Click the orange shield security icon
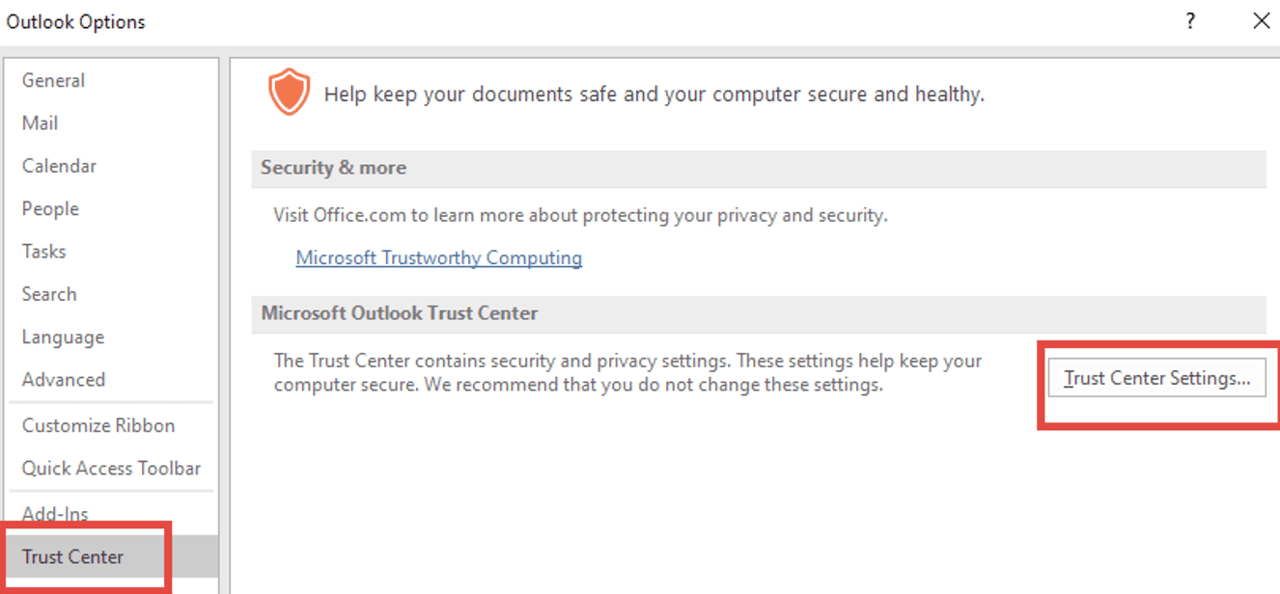The image size is (1280, 594). click(289, 94)
